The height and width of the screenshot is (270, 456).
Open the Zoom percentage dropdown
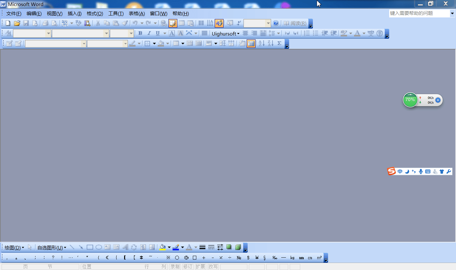(x=268, y=23)
